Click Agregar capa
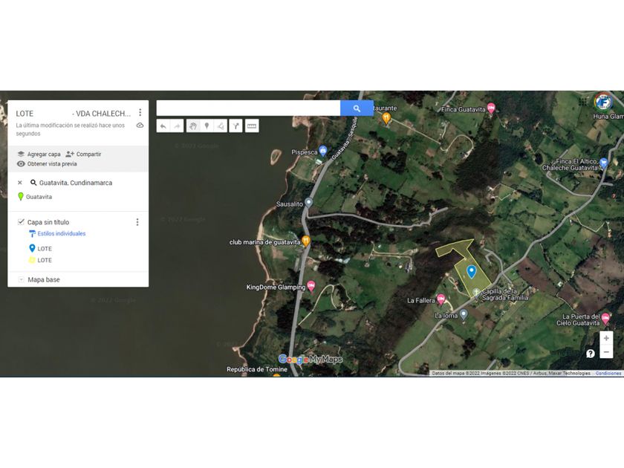Viewport: 624px width, 468px height. tap(39, 154)
